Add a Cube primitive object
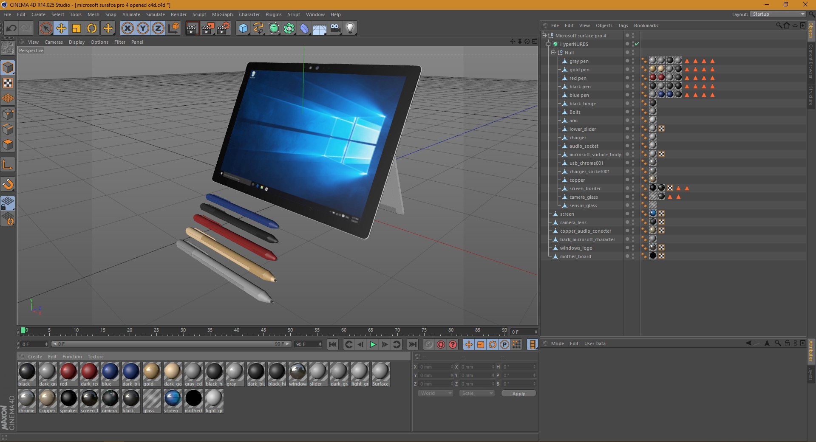 (x=243, y=28)
